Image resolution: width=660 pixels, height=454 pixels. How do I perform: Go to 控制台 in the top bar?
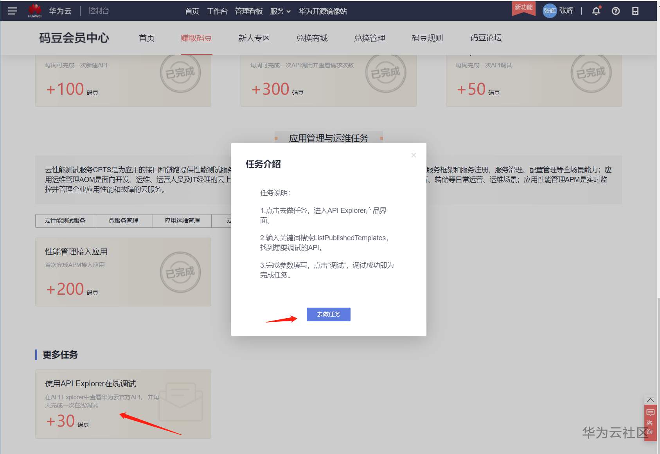pyautogui.click(x=99, y=11)
